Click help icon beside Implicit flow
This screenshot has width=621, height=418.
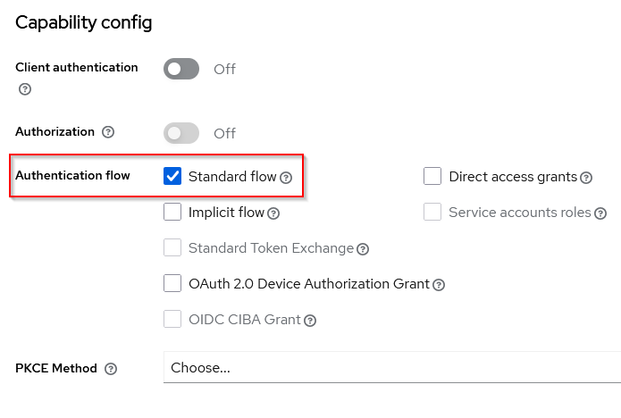pos(273,213)
